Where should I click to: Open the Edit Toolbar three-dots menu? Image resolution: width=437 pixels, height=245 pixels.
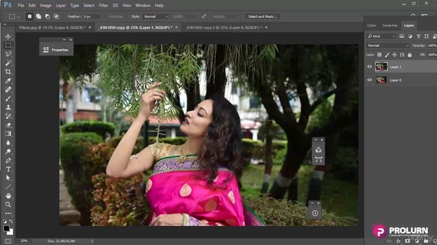tap(8, 213)
